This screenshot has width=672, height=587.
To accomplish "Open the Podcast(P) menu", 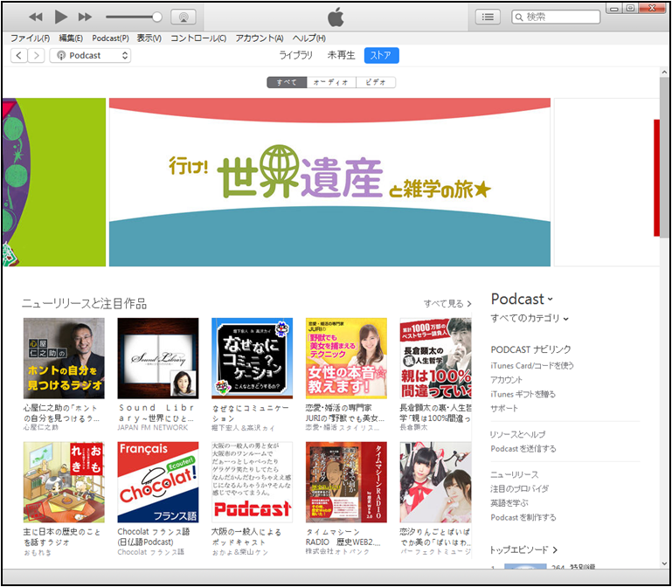I will (x=111, y=38).
